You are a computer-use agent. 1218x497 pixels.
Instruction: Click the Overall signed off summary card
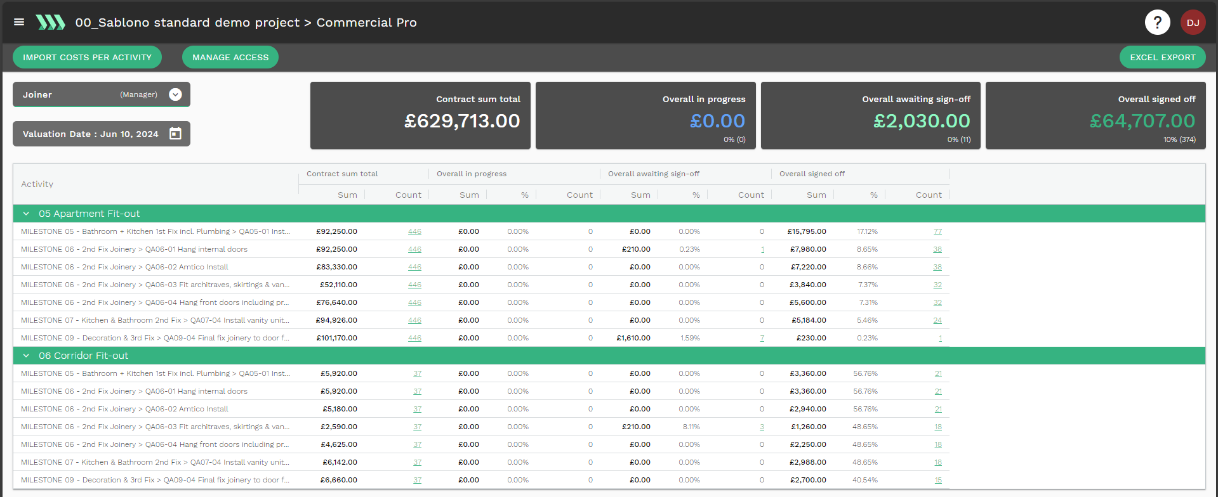pos(1096,115)
